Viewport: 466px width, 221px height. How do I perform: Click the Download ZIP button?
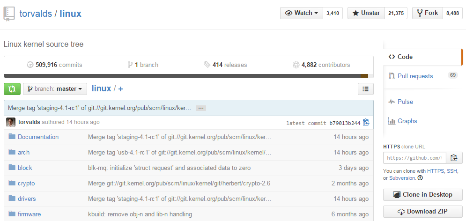tap(422, 212)
